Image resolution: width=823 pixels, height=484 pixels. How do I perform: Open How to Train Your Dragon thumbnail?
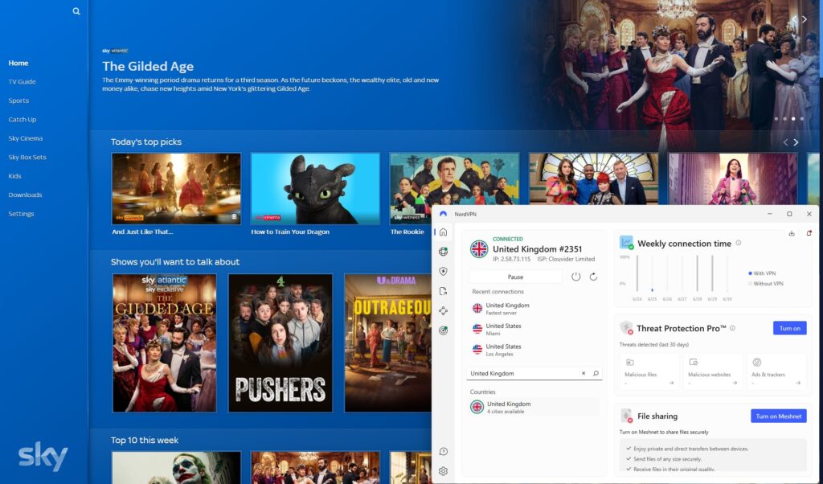[x=315, y=189]
